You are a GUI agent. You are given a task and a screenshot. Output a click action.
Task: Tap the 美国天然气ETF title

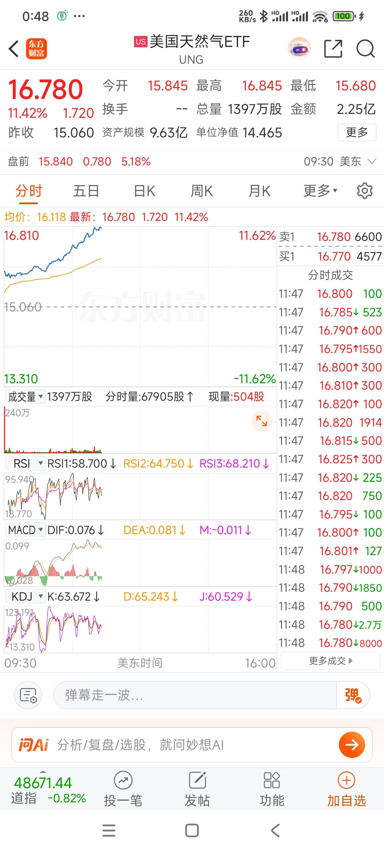(199, 42)
